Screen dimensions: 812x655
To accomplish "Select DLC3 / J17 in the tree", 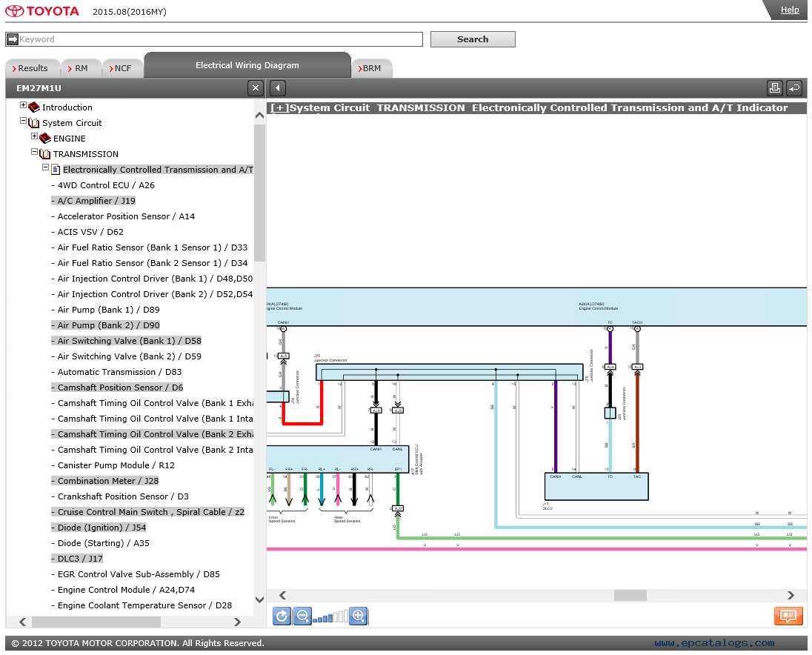I will coord(77,558).
